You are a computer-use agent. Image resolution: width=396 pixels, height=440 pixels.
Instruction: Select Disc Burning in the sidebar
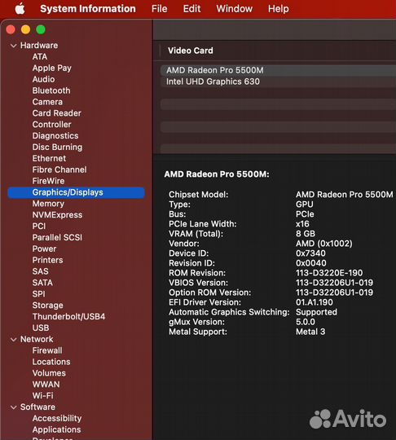[57, 147]
